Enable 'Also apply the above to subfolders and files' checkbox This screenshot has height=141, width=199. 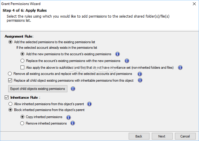tap(23, 68)
